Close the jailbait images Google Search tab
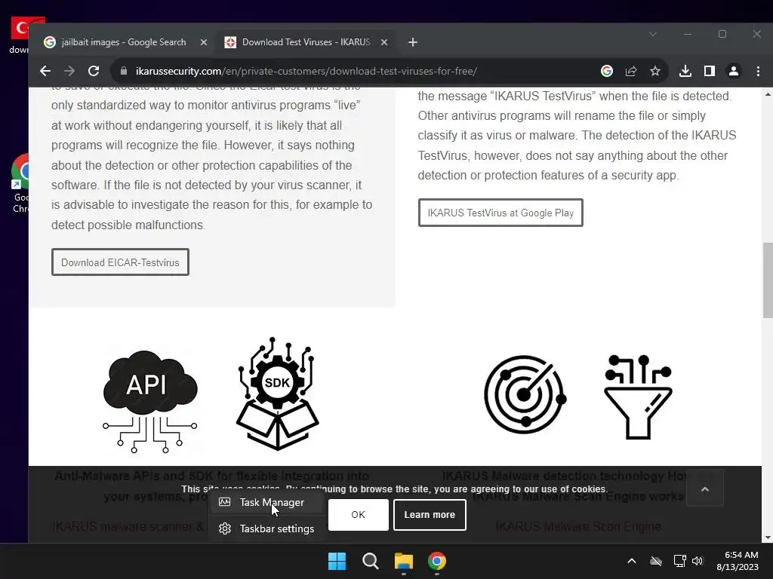This screenshot has height=579, width=773. click(x=204, y=42)
